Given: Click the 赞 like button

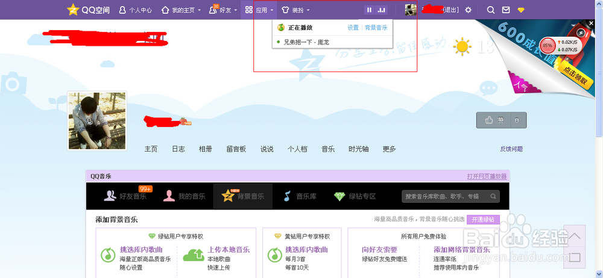Looking at the screenshot, I should point(494,120).
